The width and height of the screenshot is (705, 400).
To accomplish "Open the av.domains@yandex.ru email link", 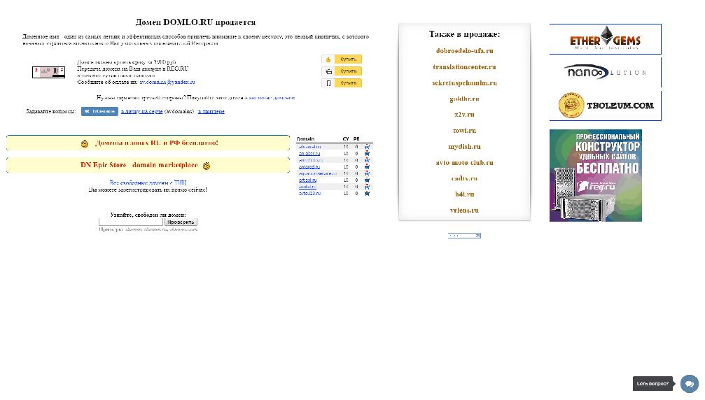I will point(167,82).
